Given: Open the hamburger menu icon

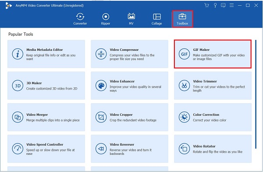Looking at the screenshot, I should coord(231,5).
